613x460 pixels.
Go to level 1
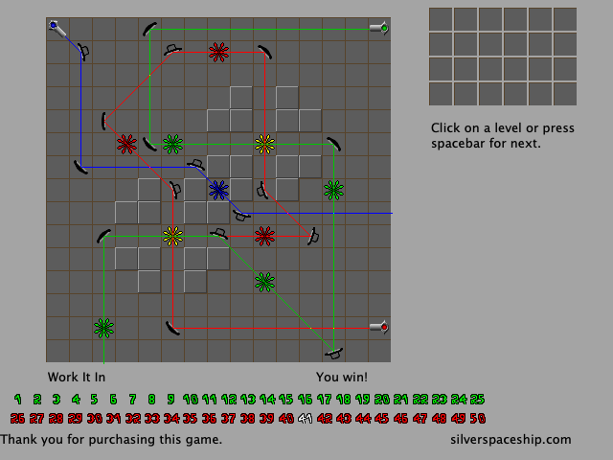coord(17,400)
